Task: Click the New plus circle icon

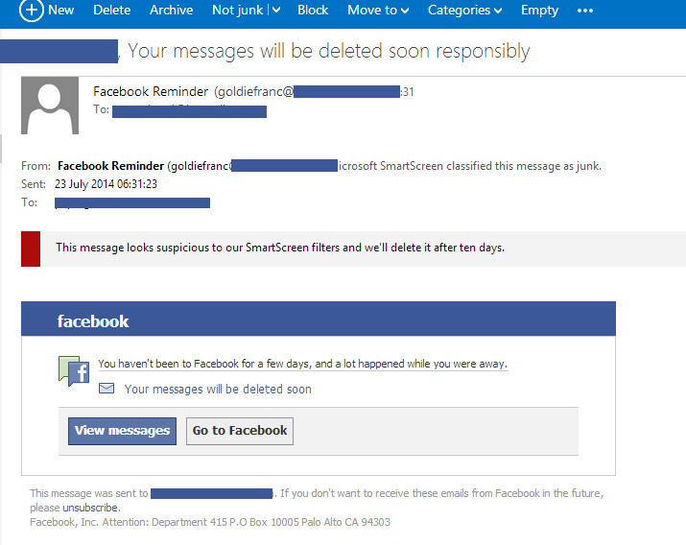Action: 32,10
